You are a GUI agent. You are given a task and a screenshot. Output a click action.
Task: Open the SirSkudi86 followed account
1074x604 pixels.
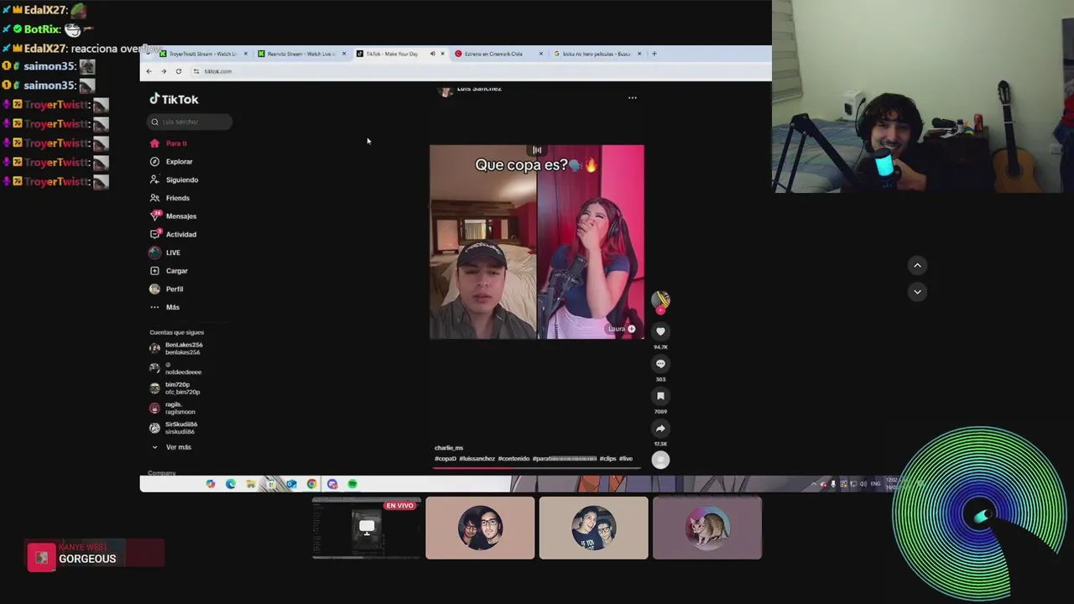coord(174,428)
